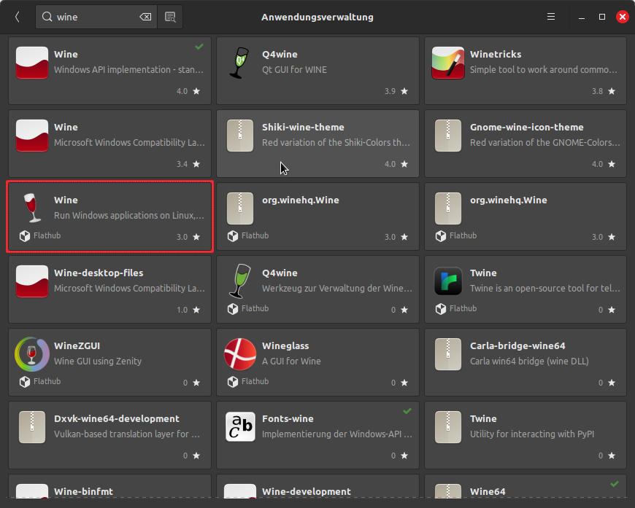Select the Gnome-wine-icon-theme title

click(x=526, y=128)
